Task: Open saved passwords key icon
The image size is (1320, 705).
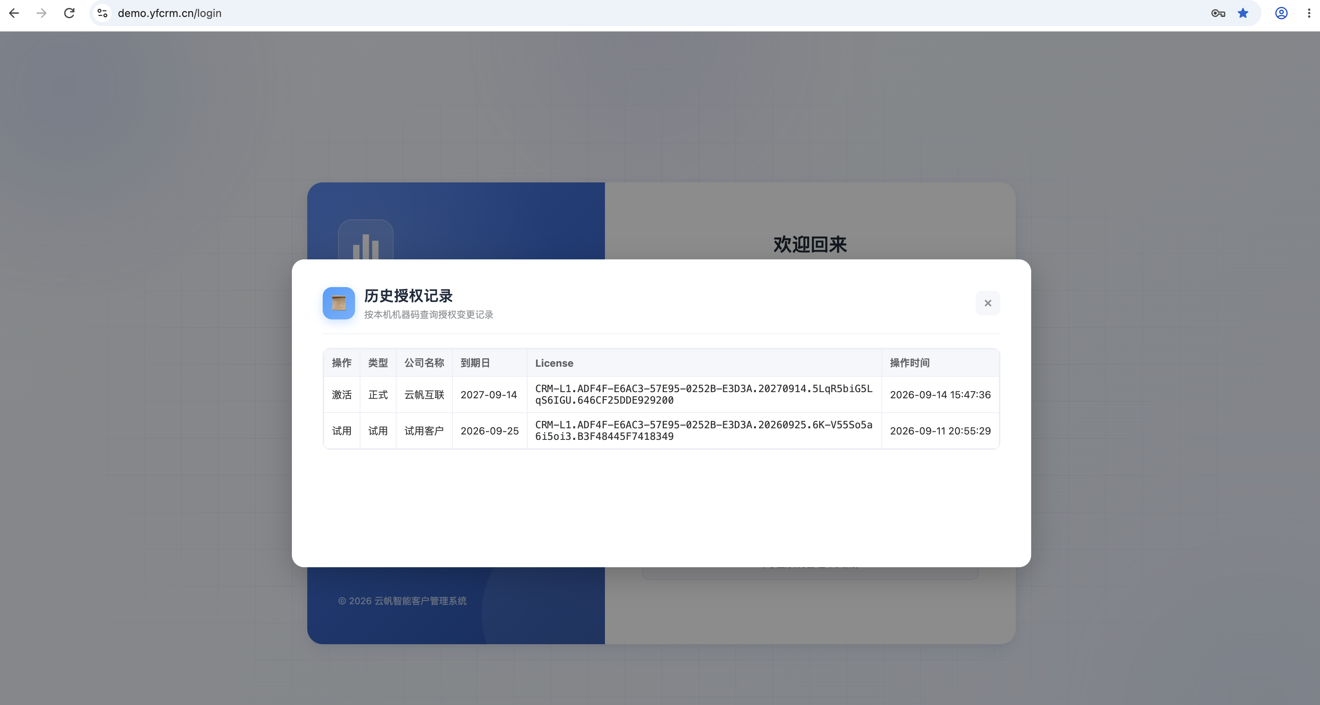Action: pyautogui.click(x=1218, y=13)
